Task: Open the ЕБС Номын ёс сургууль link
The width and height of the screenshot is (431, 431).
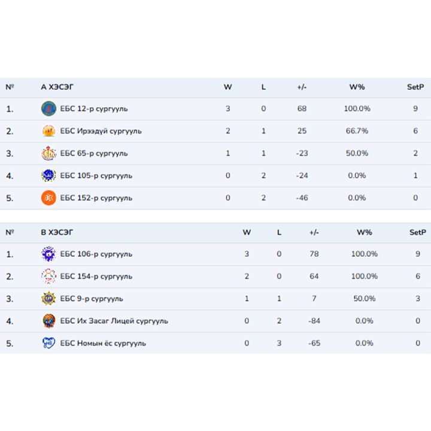Action: [x=103, y=343]
